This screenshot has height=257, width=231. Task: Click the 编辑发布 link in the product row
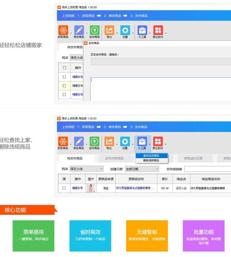[x=78, y=188]
